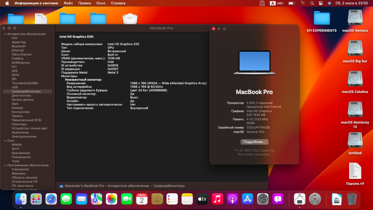The width and height of the screenshot is (373, 210).
Task: Select Хранилище sidebar item
Action: pos(20,132)
